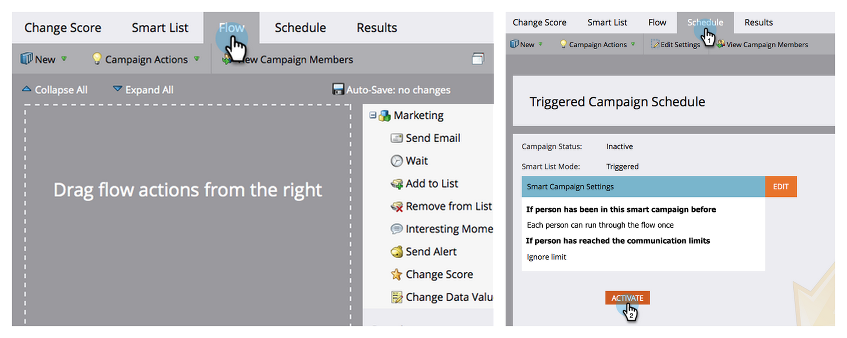Click the flow actions drop area

(x=187, y=214)
